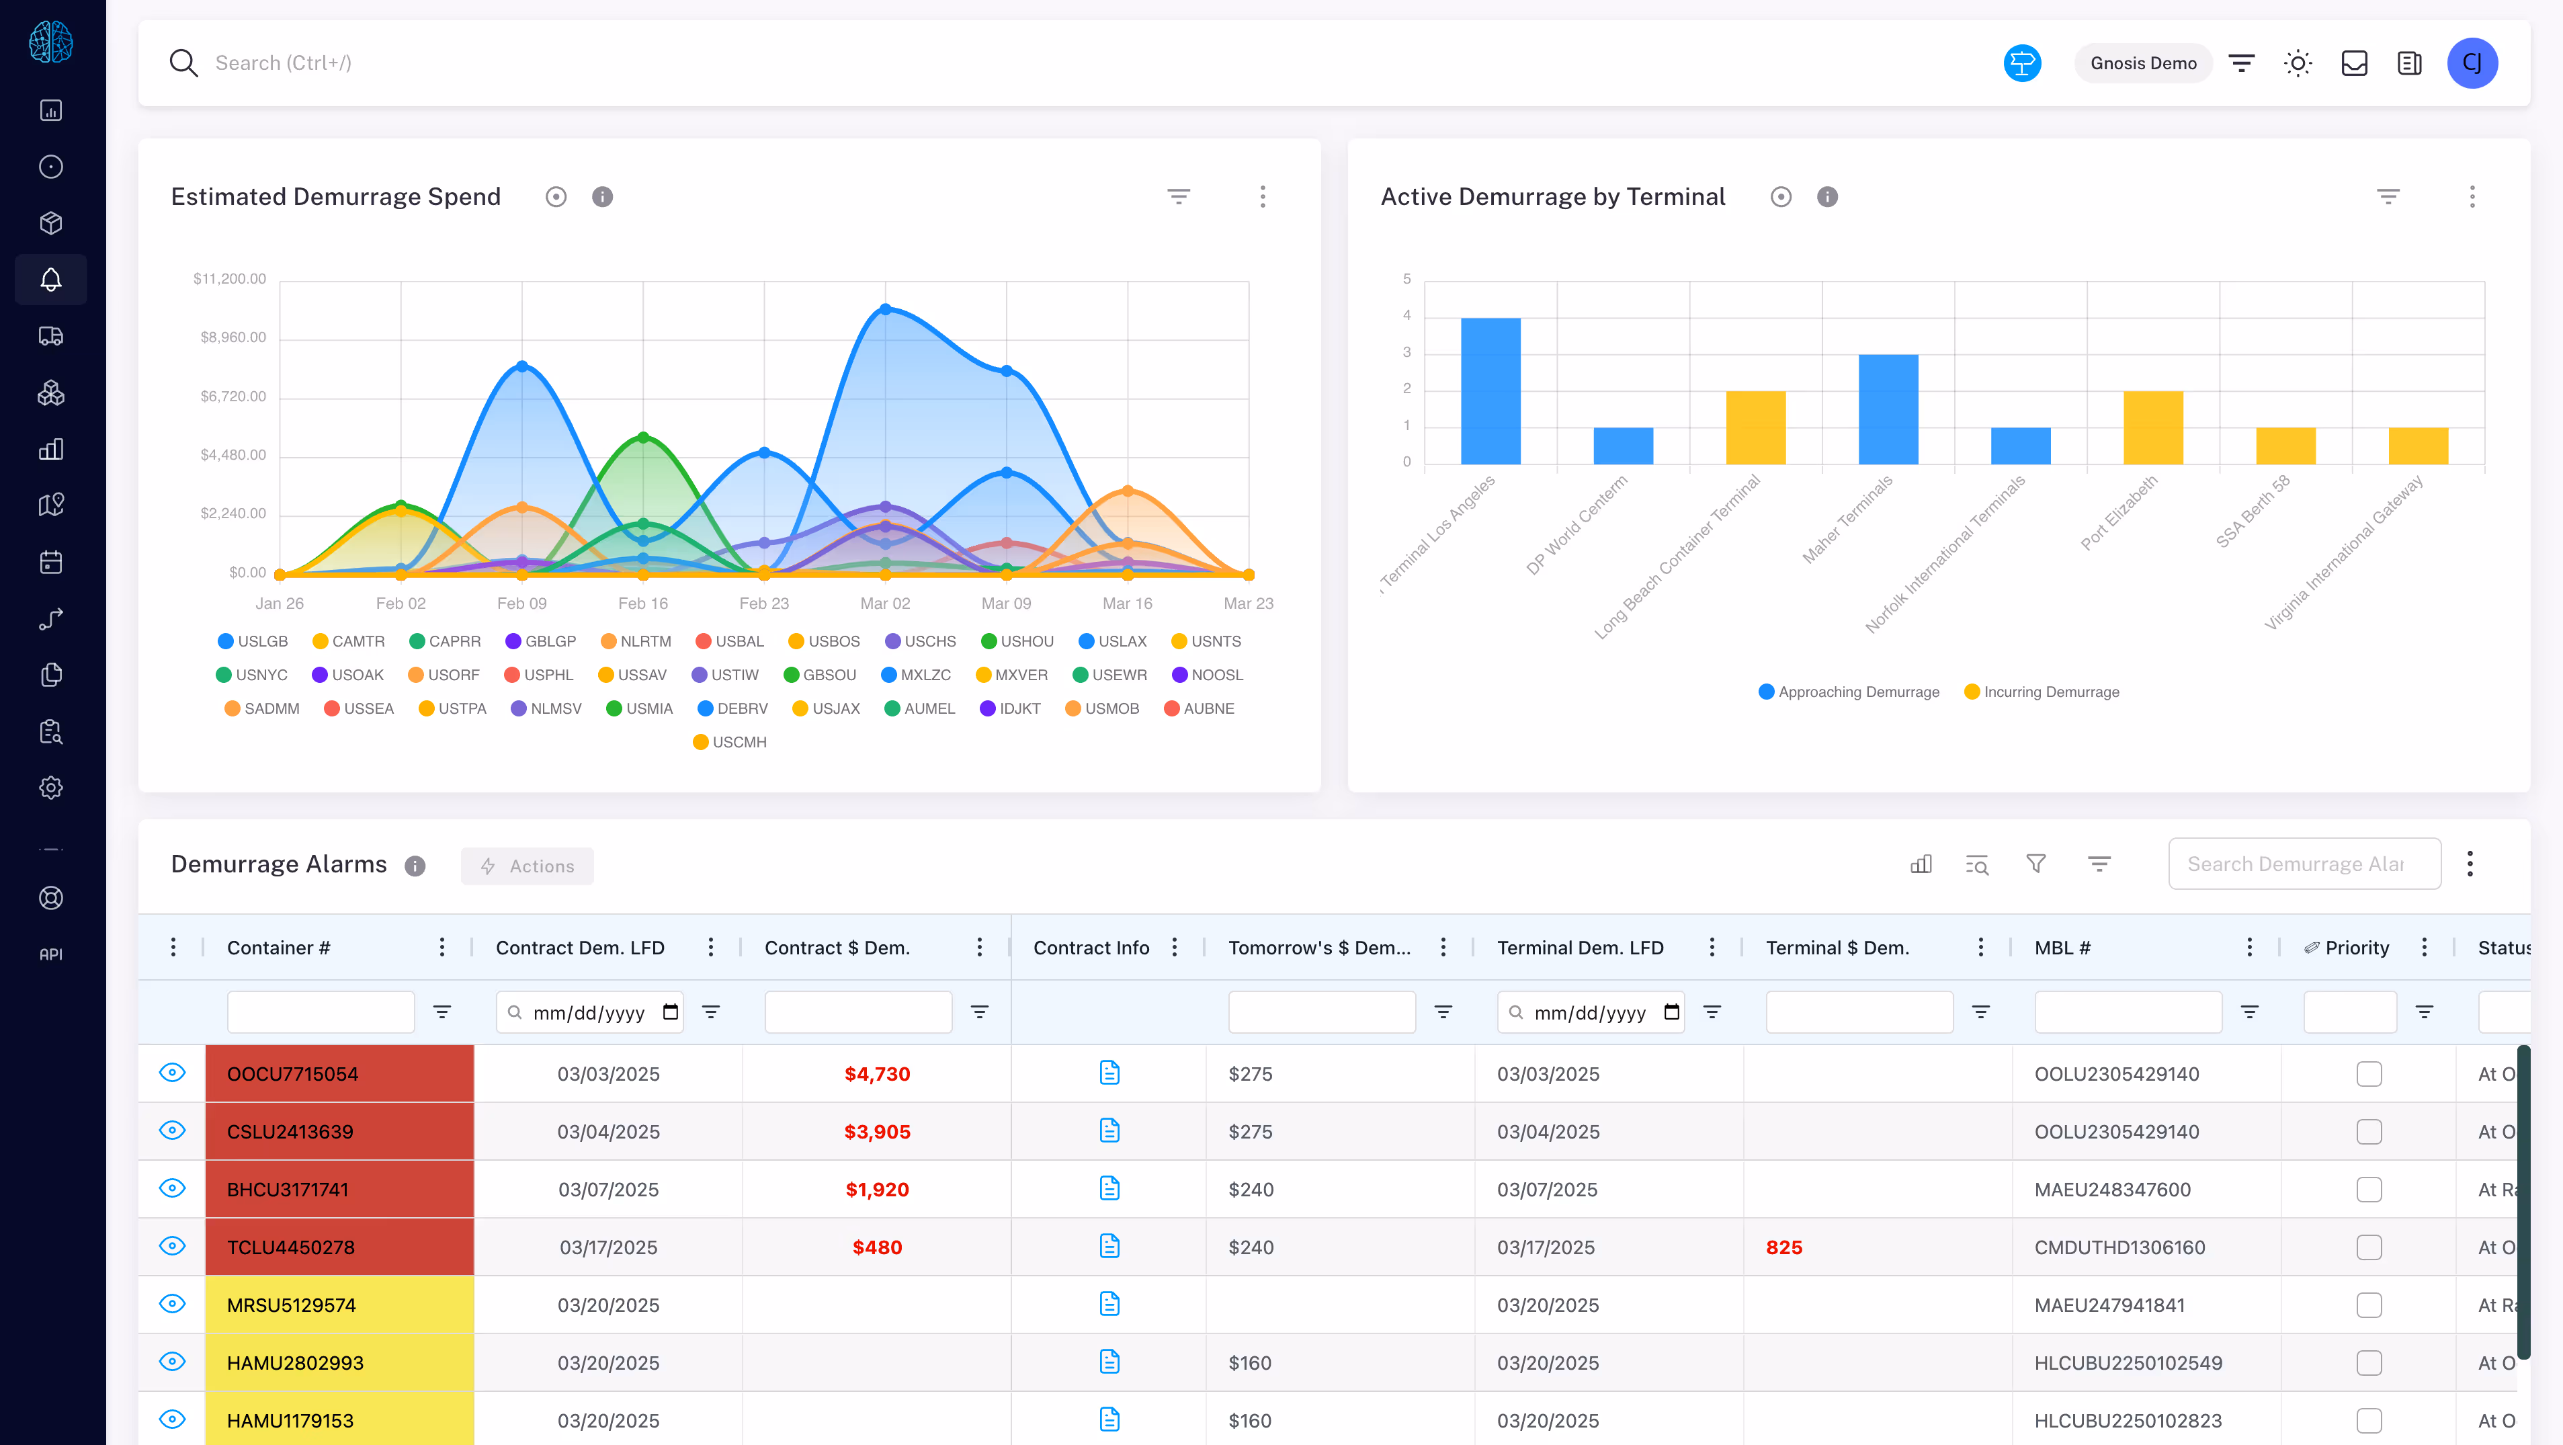Check Priority checkbox for TCLU4450278 row
This screenshot has height=1445, width=2563.
(2368, 1247)
